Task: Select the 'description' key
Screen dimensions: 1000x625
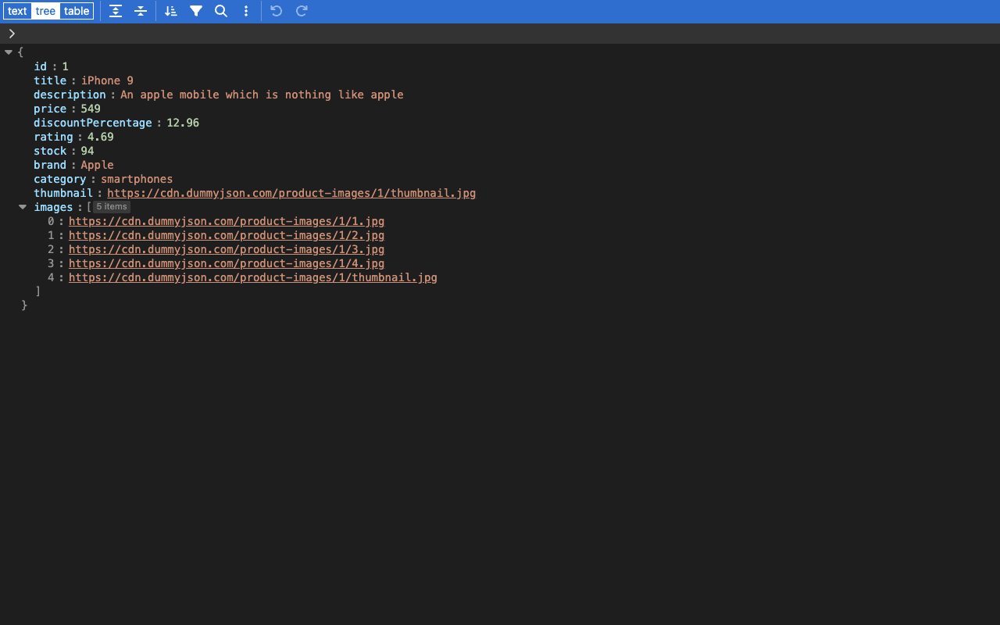Action: (70, 95)
